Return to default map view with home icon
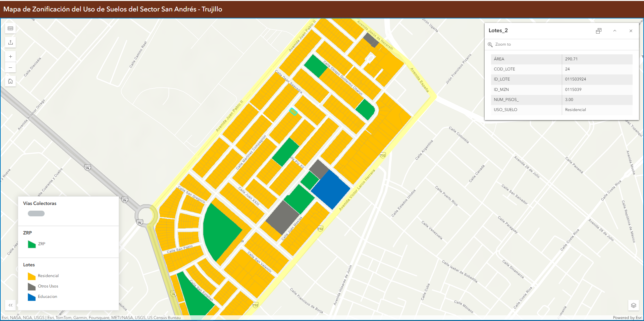Screen dimensions: 644x321 10,82
